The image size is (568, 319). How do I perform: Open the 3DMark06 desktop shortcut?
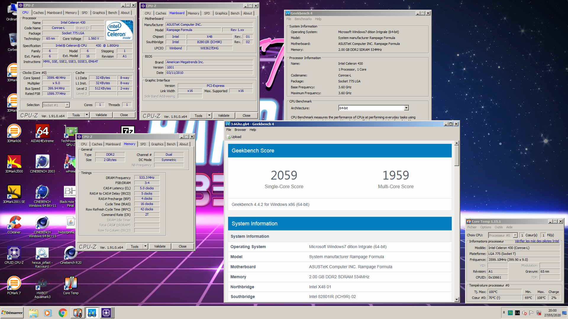[x=14, y=134]
